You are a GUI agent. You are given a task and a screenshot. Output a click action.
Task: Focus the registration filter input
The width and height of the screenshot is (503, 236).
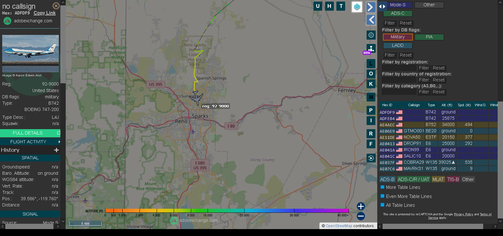coord(399,68)
